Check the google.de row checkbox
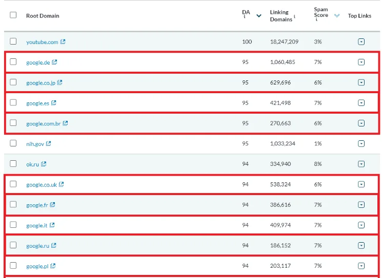 (x=13, y=62)
